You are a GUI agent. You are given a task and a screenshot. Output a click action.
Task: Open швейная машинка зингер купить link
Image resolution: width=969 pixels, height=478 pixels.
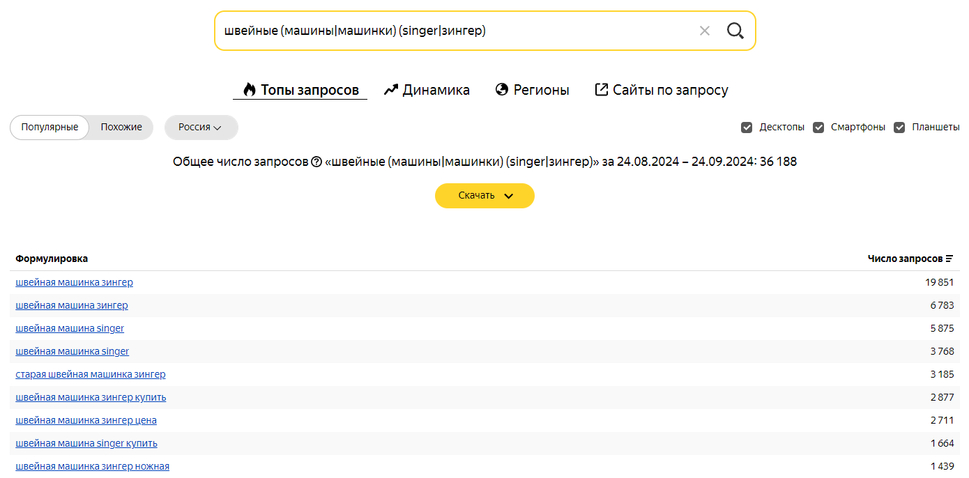point(91,397)
